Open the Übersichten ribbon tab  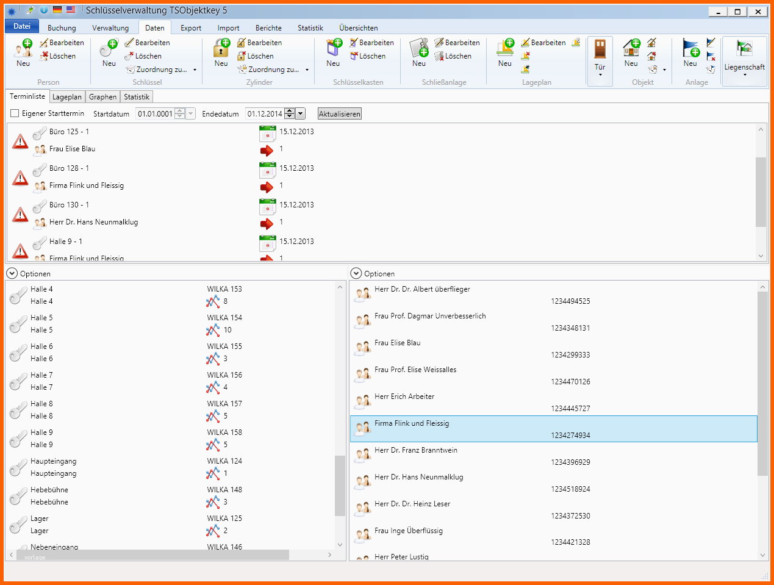click(x=359, y=28)
